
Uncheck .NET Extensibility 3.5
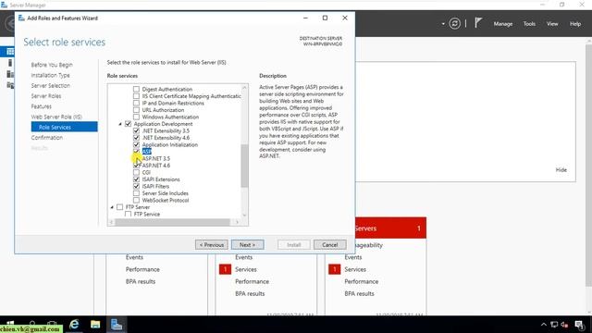136,130
